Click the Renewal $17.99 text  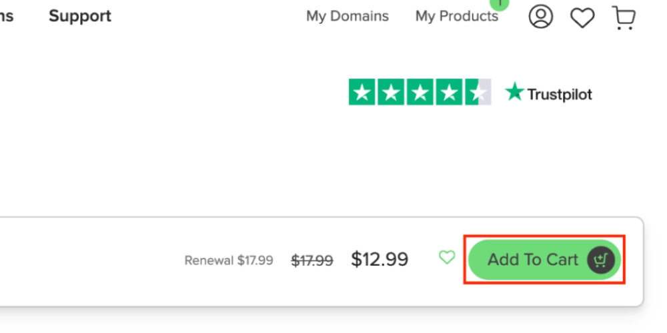click(x=229, y=260)
